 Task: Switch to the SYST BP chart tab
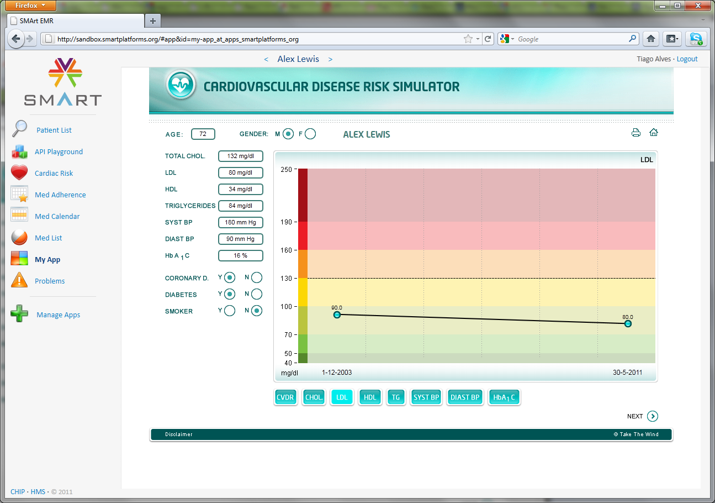(426, 397)
